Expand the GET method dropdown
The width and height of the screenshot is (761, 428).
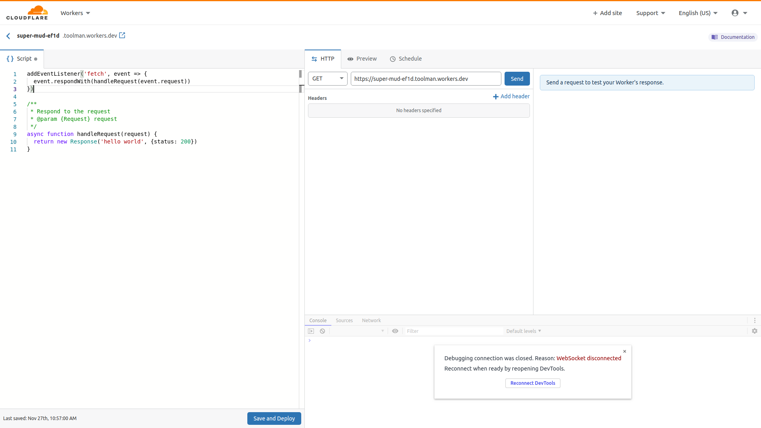pyautogui.click(x=327, y=79)
